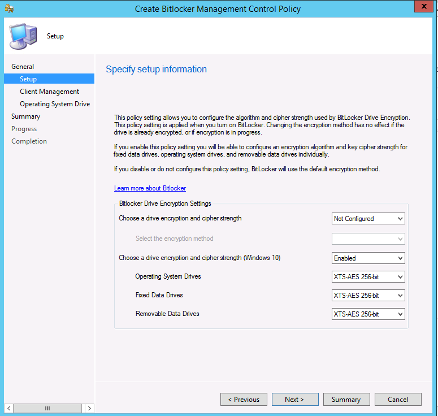Select General in the wizard navigation
Screen dimensions: 438x416
(x=23, y=67)
